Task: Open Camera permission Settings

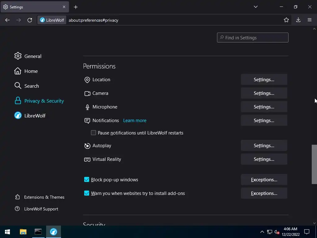Action: tap(264, 93)
